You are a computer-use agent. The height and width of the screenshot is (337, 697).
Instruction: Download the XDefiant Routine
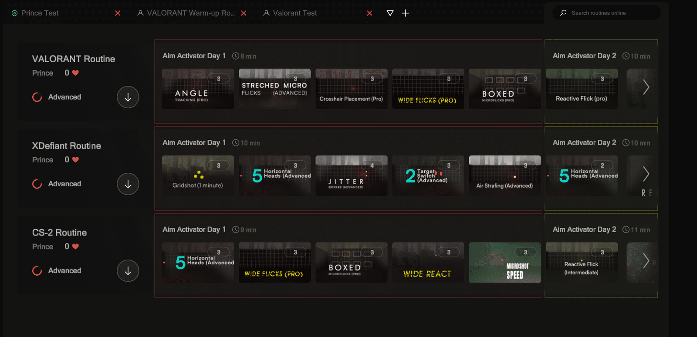[x=128, y=184]
